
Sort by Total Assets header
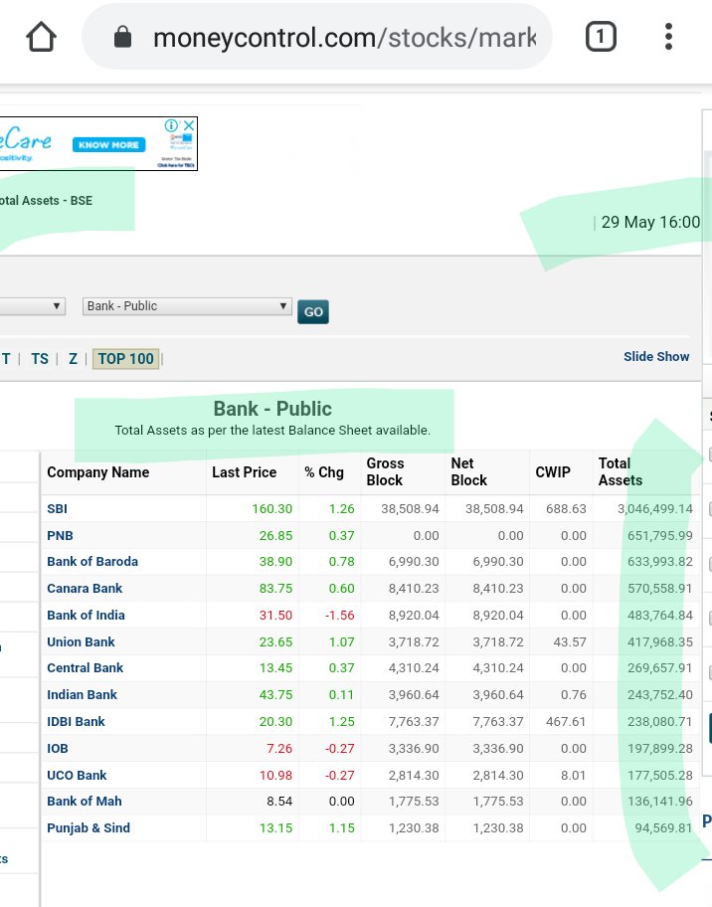pos(621,471)
